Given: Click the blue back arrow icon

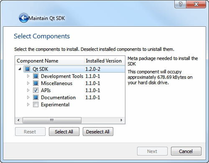Looking at the screenshot, I should pyautogui.click(x=23, y=18).
